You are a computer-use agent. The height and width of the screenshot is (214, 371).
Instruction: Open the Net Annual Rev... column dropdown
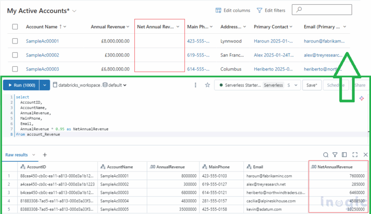tap(178, 27)
